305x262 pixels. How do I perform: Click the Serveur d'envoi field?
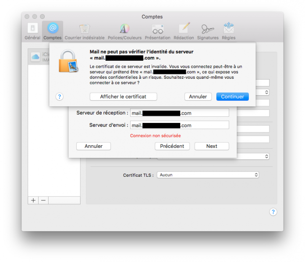180,125
